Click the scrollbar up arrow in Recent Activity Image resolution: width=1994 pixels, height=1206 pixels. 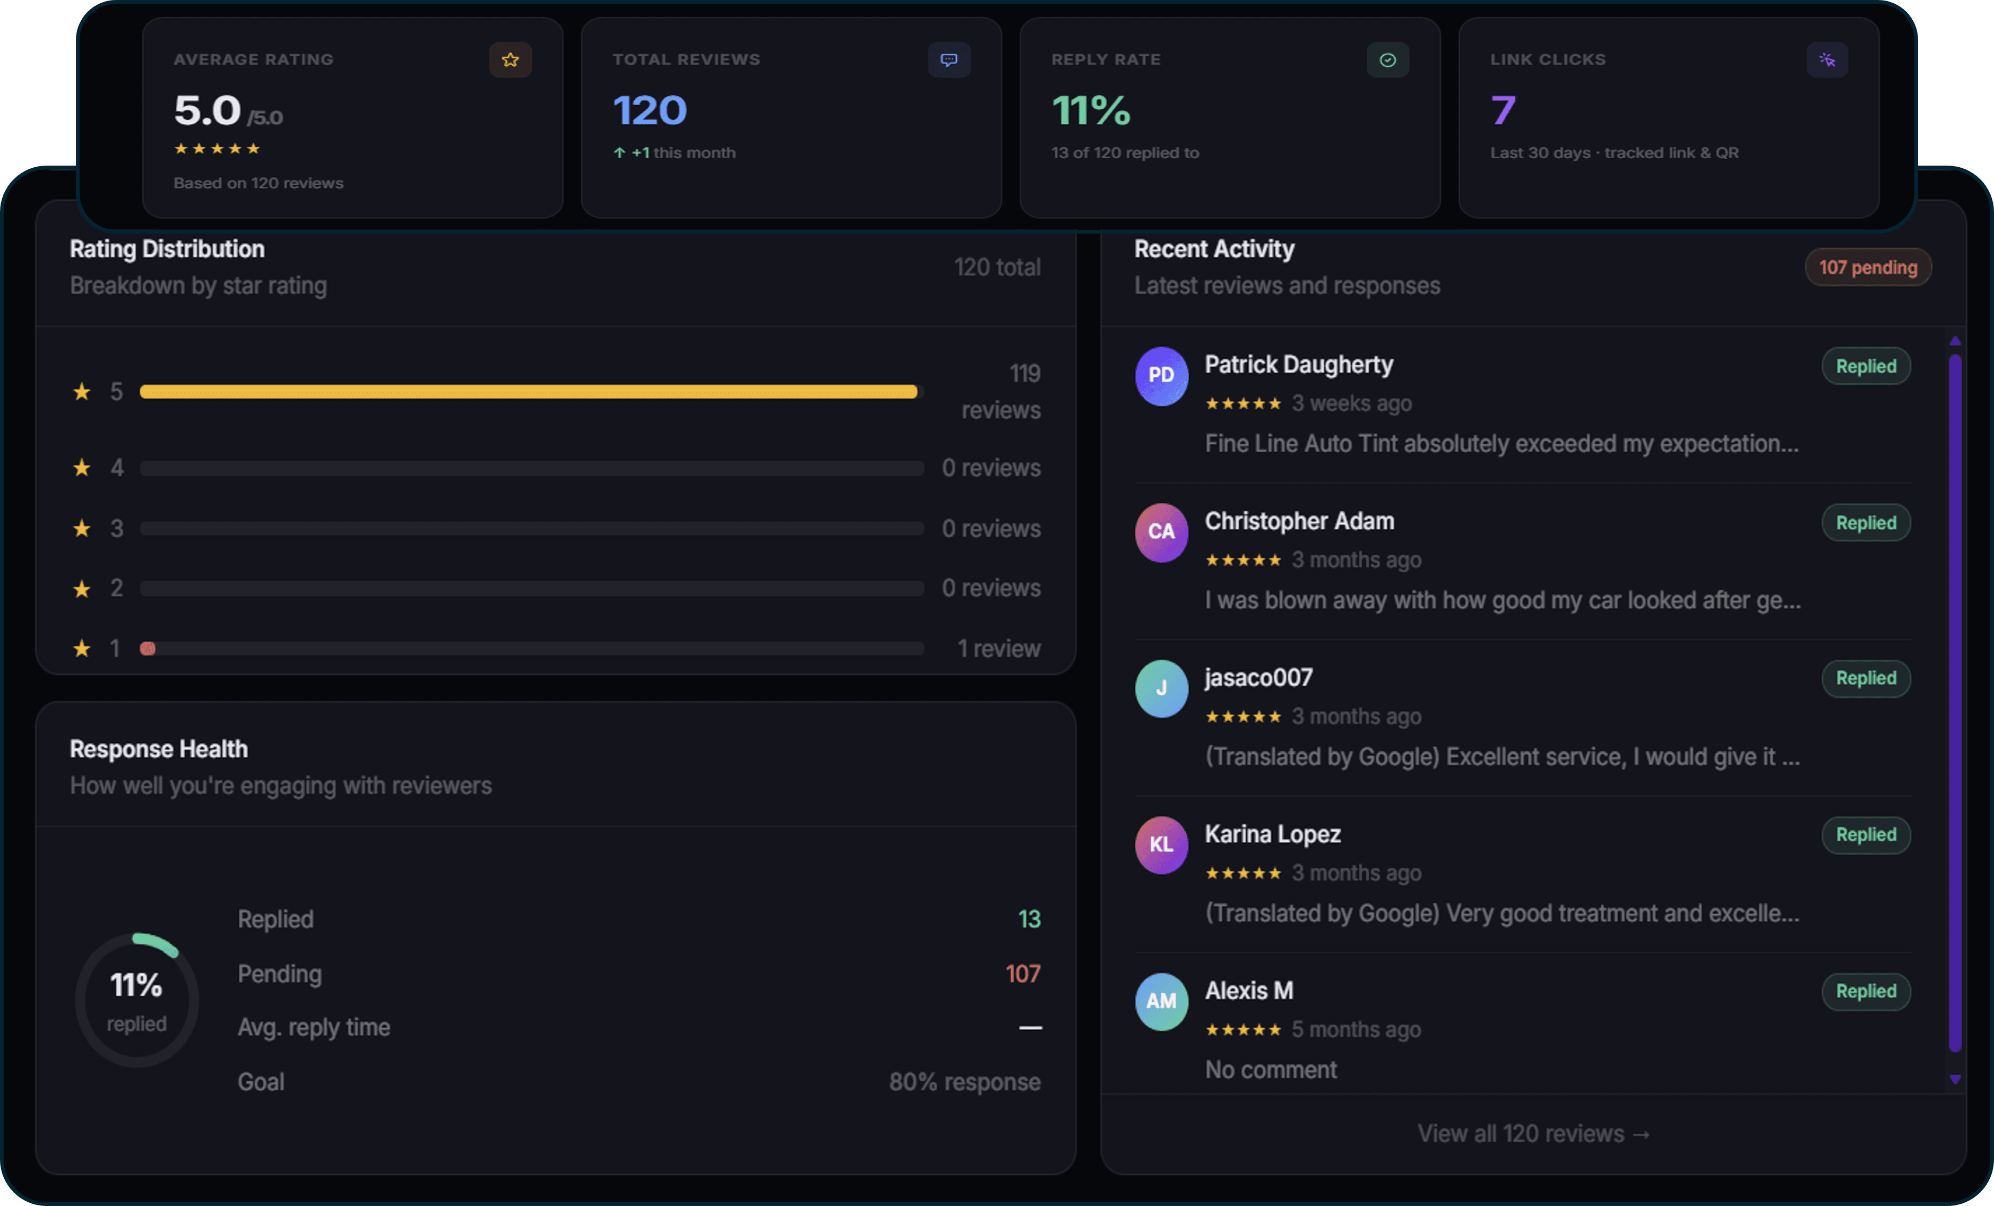1956,341
